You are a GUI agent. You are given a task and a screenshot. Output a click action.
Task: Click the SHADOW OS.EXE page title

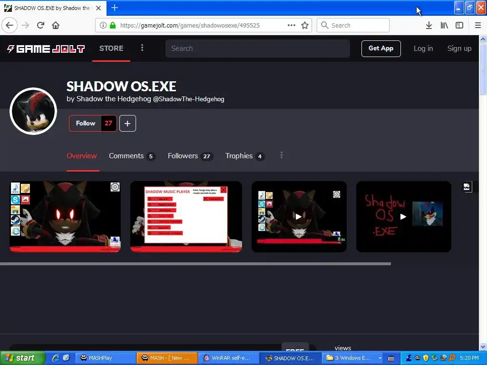[121, 86]
